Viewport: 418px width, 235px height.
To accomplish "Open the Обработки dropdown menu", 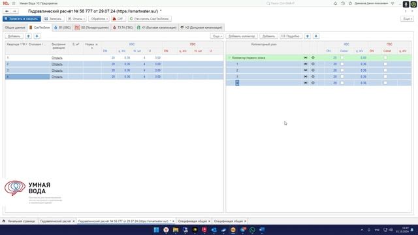I will click(99, 19).
